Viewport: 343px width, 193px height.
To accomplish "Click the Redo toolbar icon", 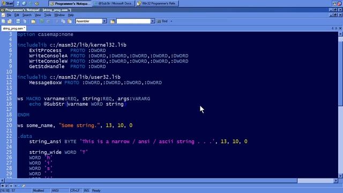I will (x=48, y=21).
